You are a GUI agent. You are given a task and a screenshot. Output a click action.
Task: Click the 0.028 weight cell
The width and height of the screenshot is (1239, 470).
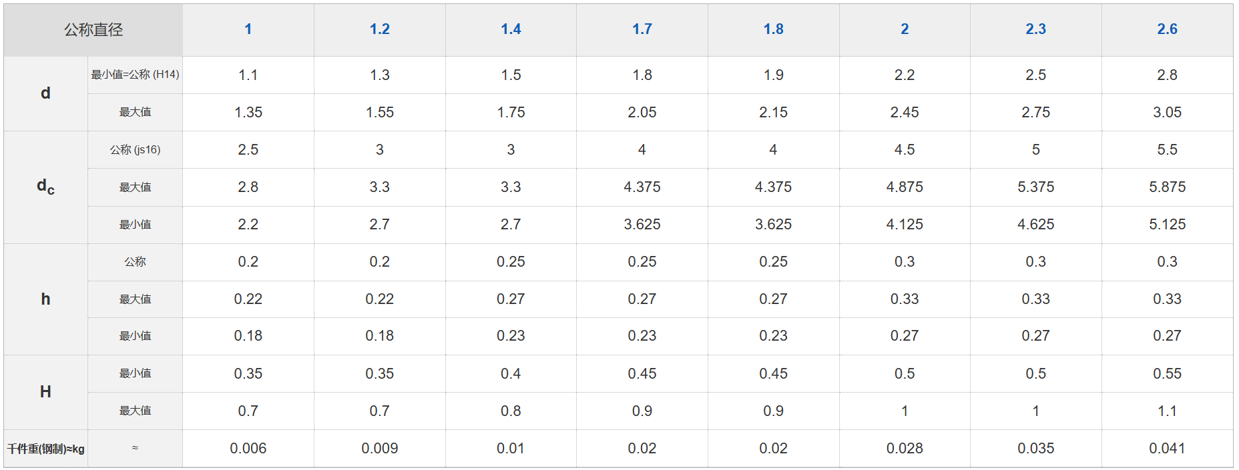coord(905,449)
